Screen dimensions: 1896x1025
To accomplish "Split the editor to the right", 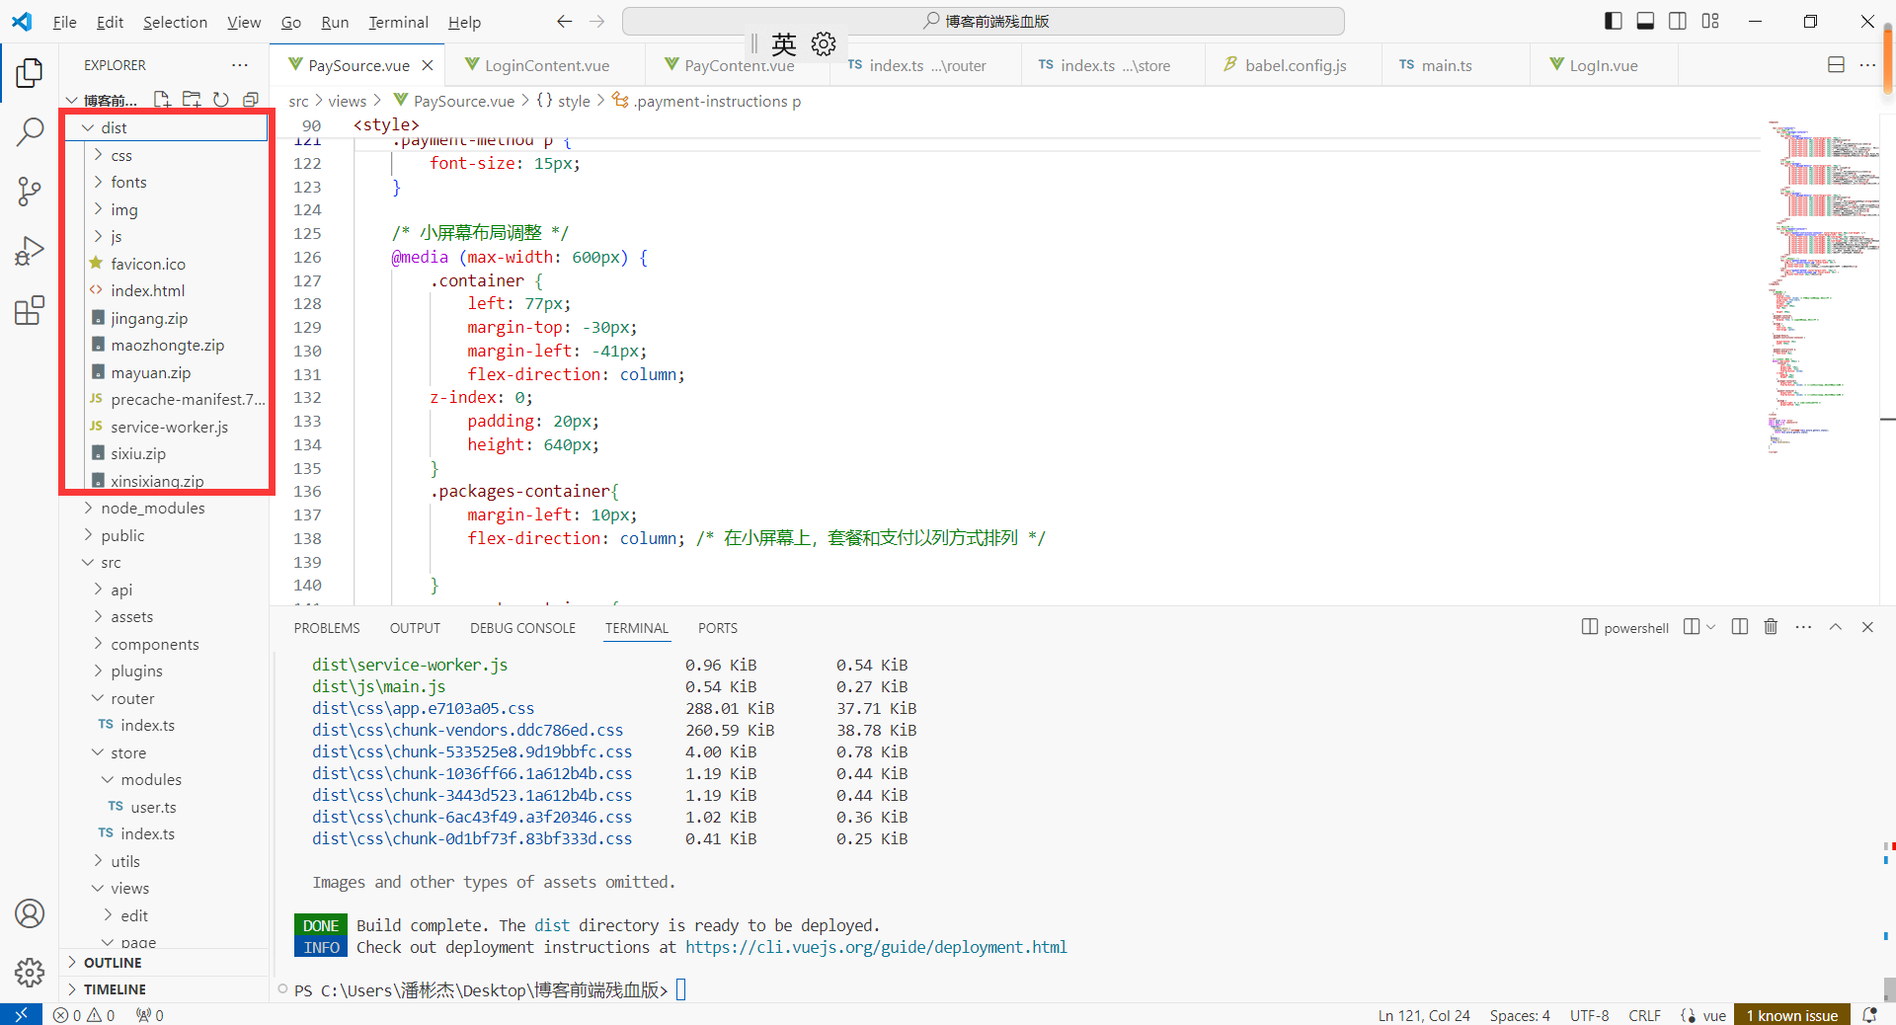I will [x=1836, y=65].
